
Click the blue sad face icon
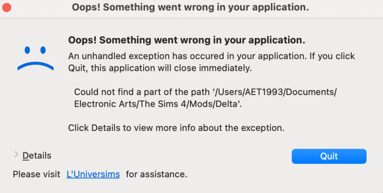pos(35,59)
